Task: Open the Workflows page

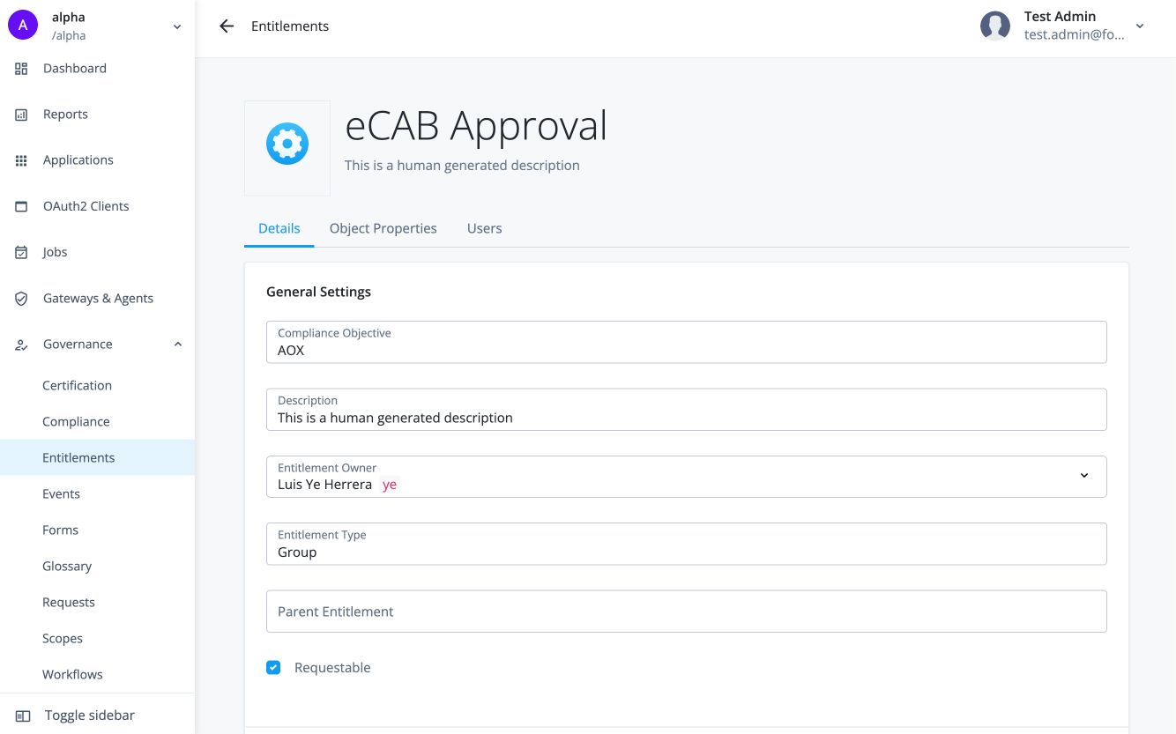Action: tap(72, 674)
